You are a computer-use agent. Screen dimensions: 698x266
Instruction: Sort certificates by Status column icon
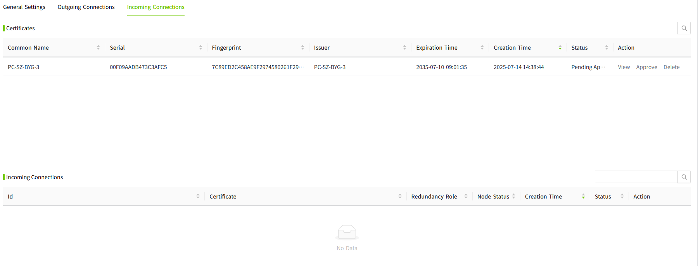606,47
